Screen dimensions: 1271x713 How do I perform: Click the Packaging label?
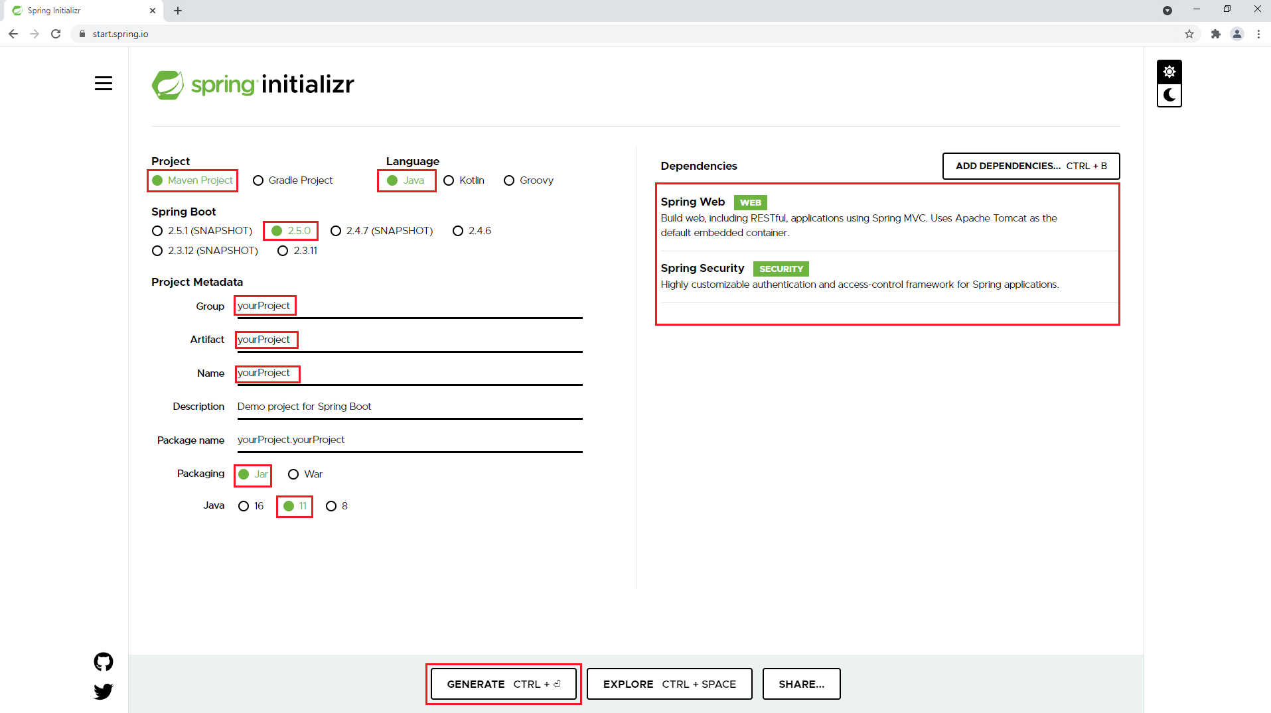pos(200,474)
